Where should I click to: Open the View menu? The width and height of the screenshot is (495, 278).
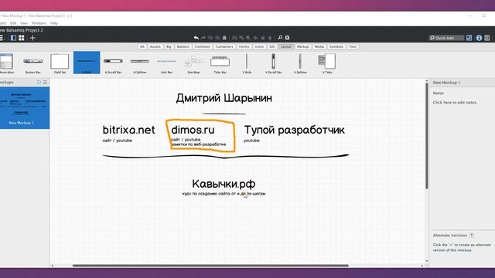pyautogui.click(x=24, y=23)
